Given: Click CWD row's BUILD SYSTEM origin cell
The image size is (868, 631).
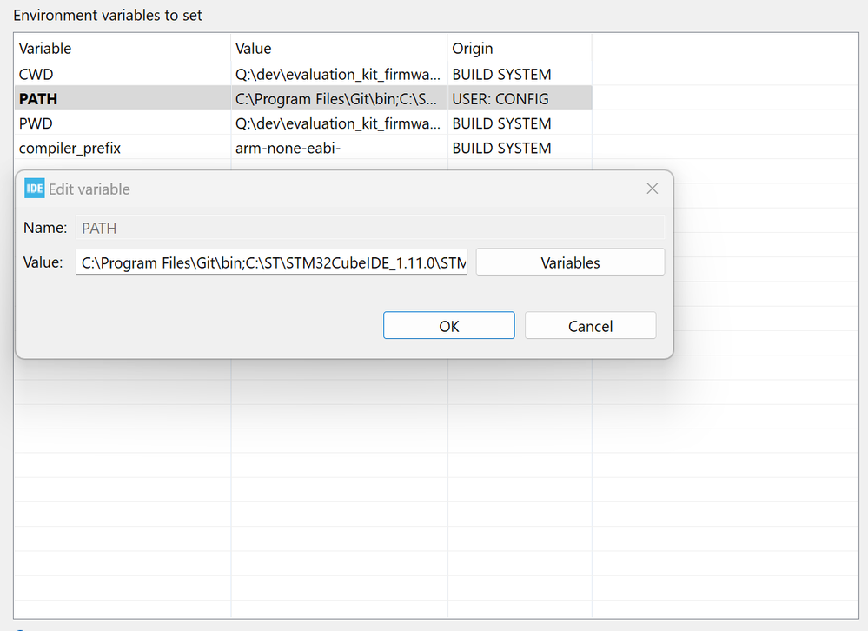Looking at the screenshot, I should pos(520,74).
